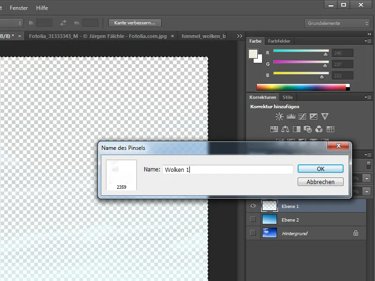
Task: Select the foreground color swatch
Action: [x=253, y=54]
